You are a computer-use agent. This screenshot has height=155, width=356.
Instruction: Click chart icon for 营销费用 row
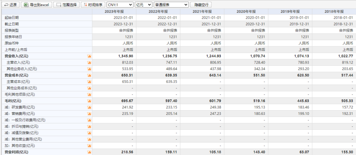[89, 114]
